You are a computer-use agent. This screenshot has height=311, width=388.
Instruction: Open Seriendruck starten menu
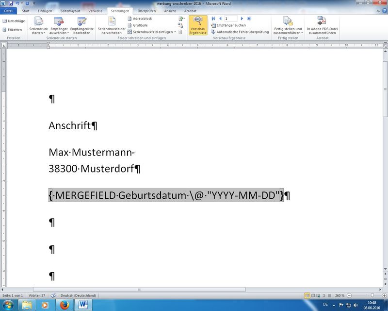[x=38, y=25]
